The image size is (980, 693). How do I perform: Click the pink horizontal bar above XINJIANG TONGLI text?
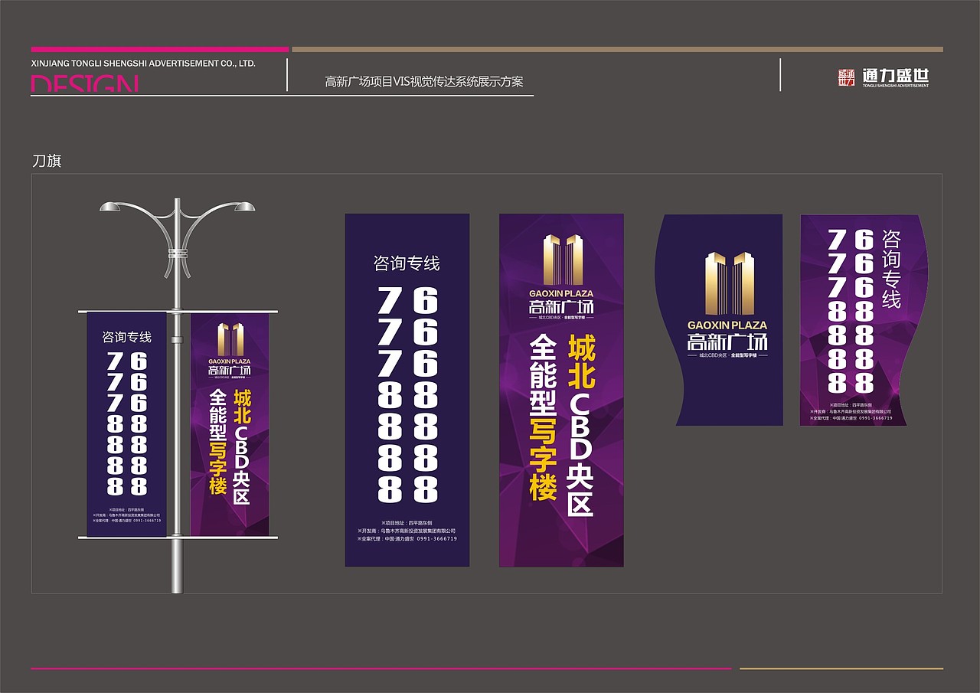click(x=157, y=47)
